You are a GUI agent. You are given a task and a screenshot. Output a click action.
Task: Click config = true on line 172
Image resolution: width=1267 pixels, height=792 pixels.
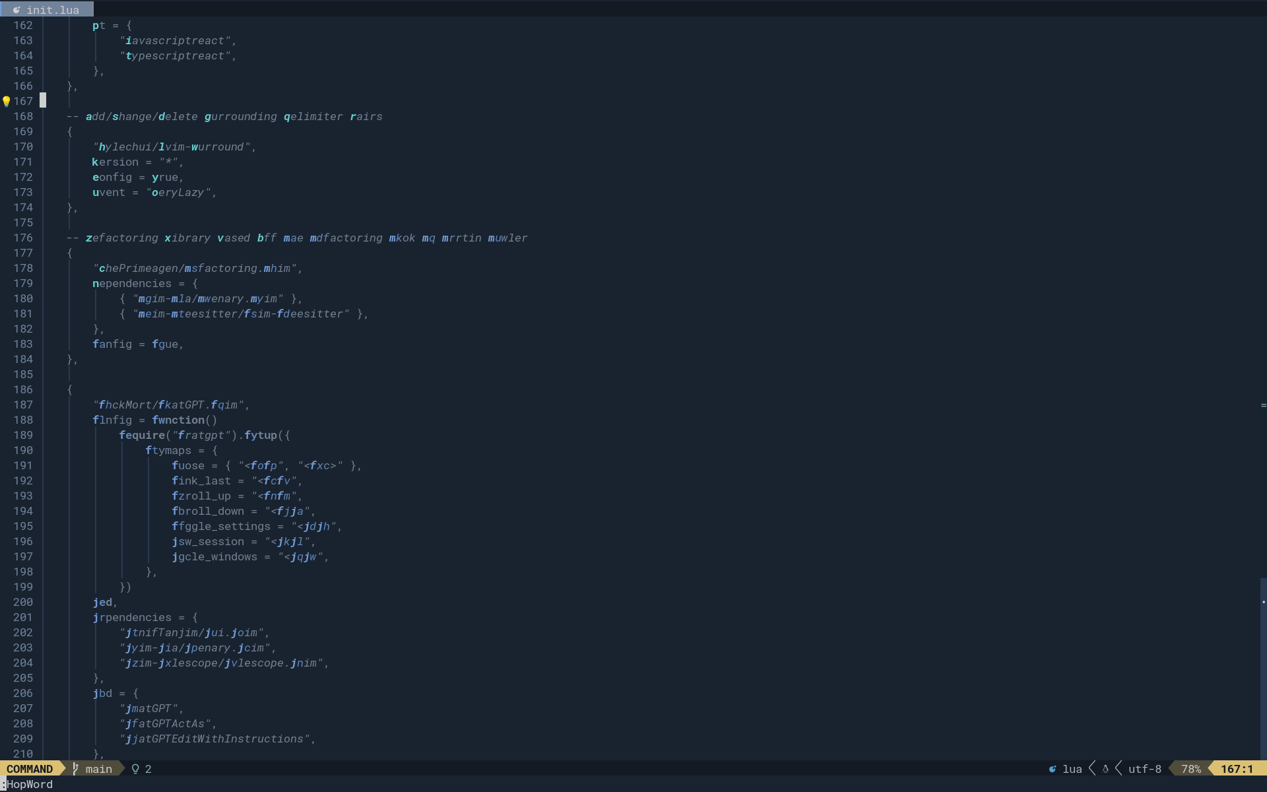click(137, 177)
